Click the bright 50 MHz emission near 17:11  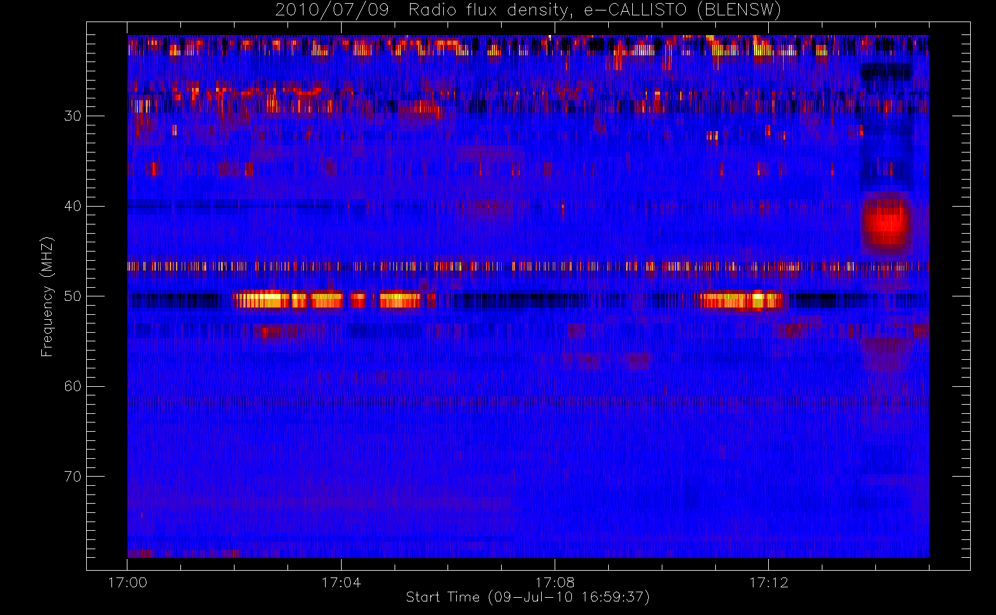click(x=741, y=300)
